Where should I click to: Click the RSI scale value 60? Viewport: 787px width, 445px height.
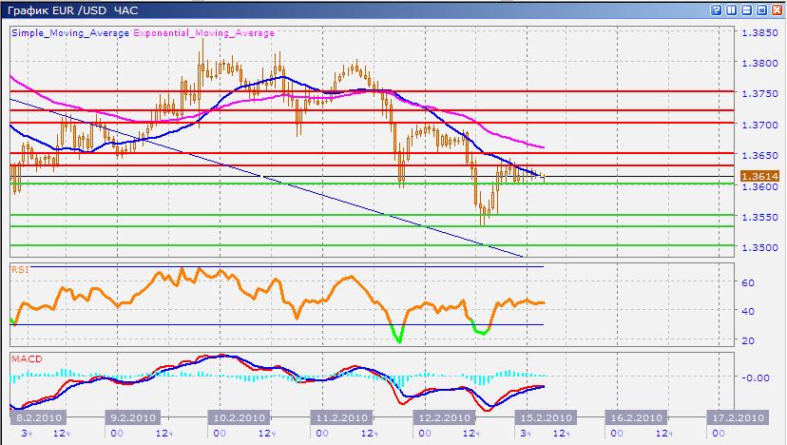(748, 282)
